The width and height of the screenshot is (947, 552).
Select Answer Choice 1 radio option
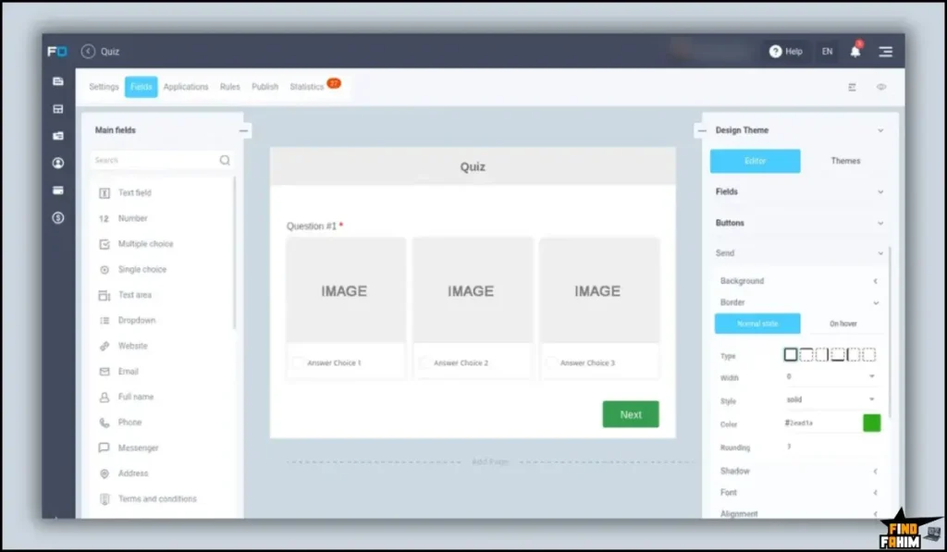[x=299, y=363]
